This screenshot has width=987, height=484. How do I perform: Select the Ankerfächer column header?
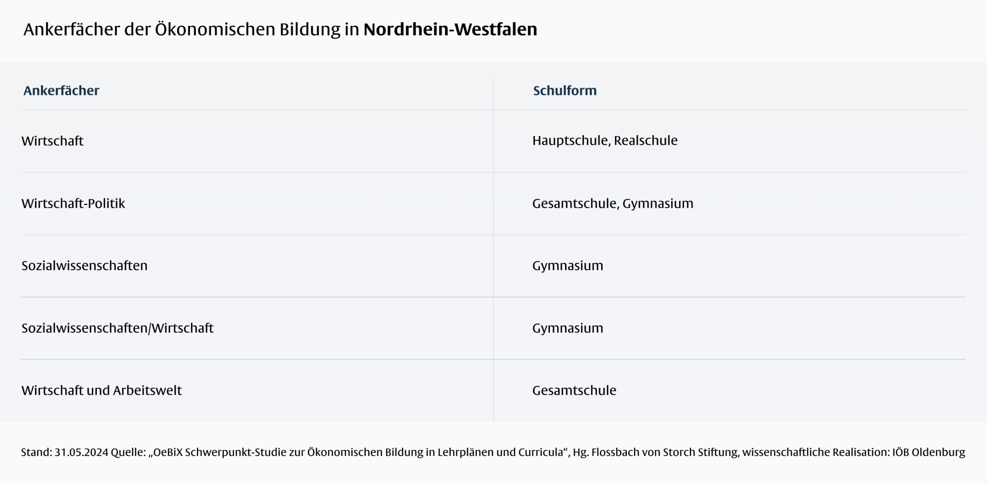pyautogui.click(x=61, y=91)
